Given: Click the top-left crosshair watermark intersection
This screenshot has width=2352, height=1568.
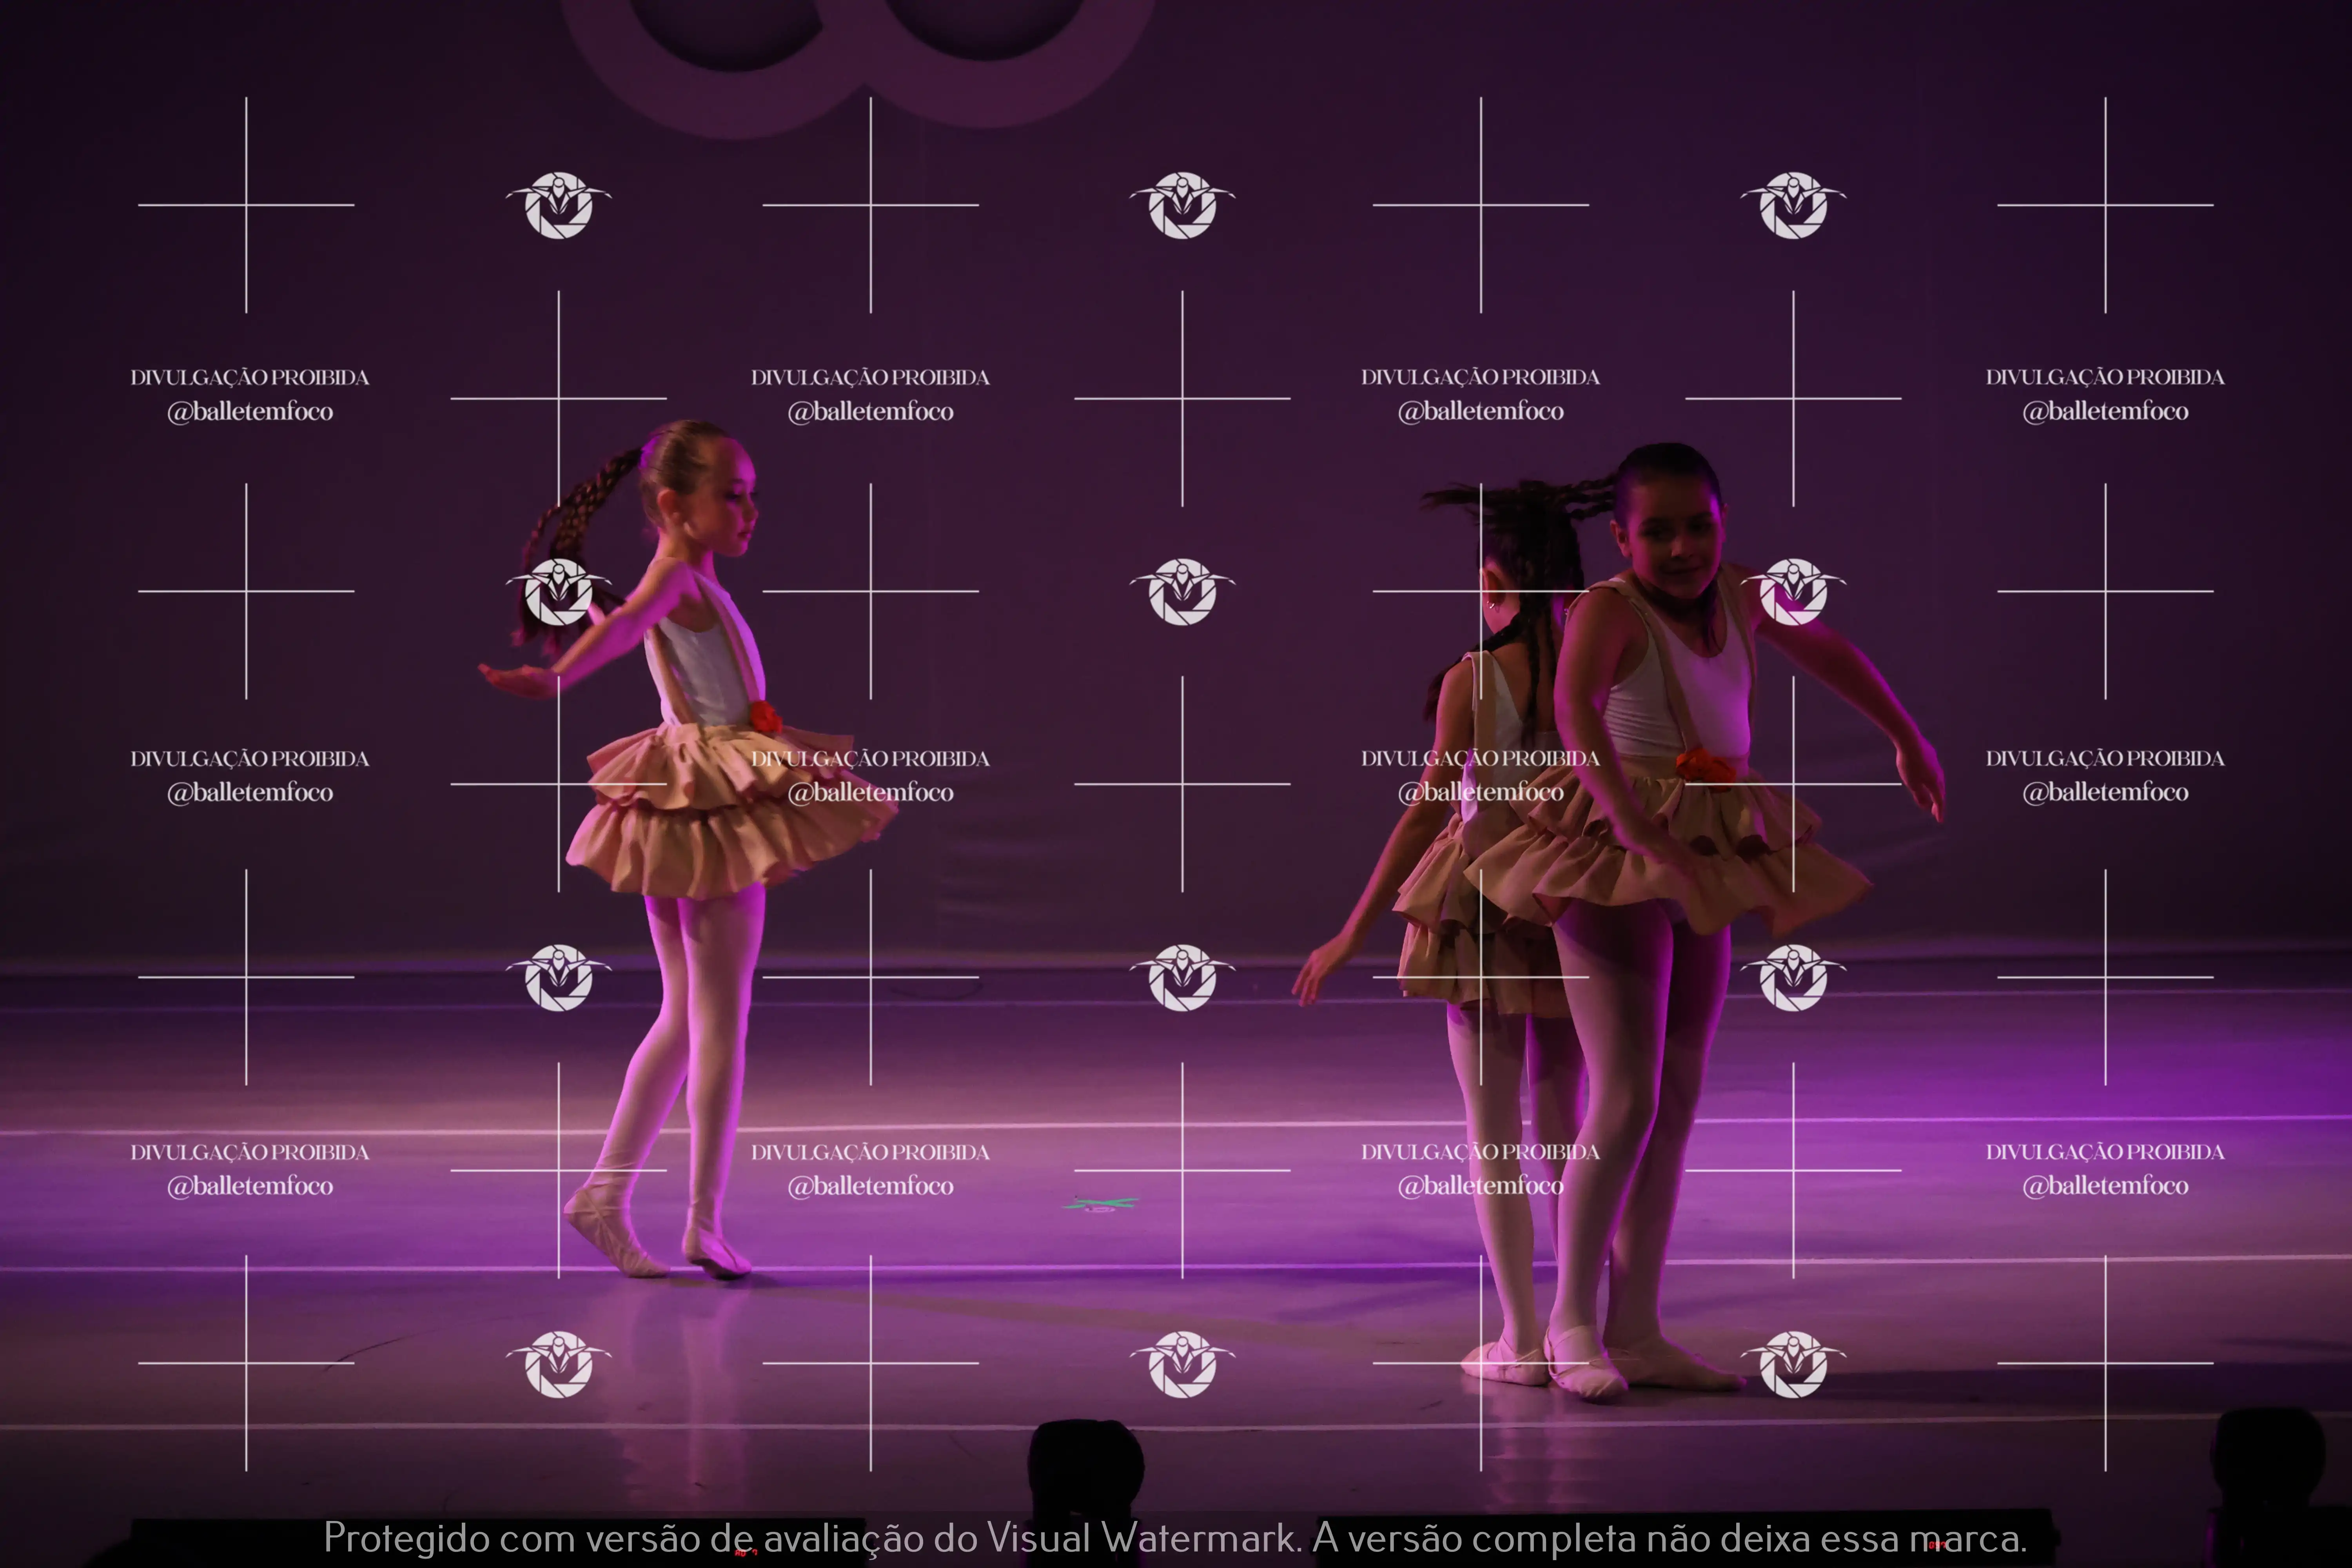Looking at the screenshot, I should click(246, 205).
